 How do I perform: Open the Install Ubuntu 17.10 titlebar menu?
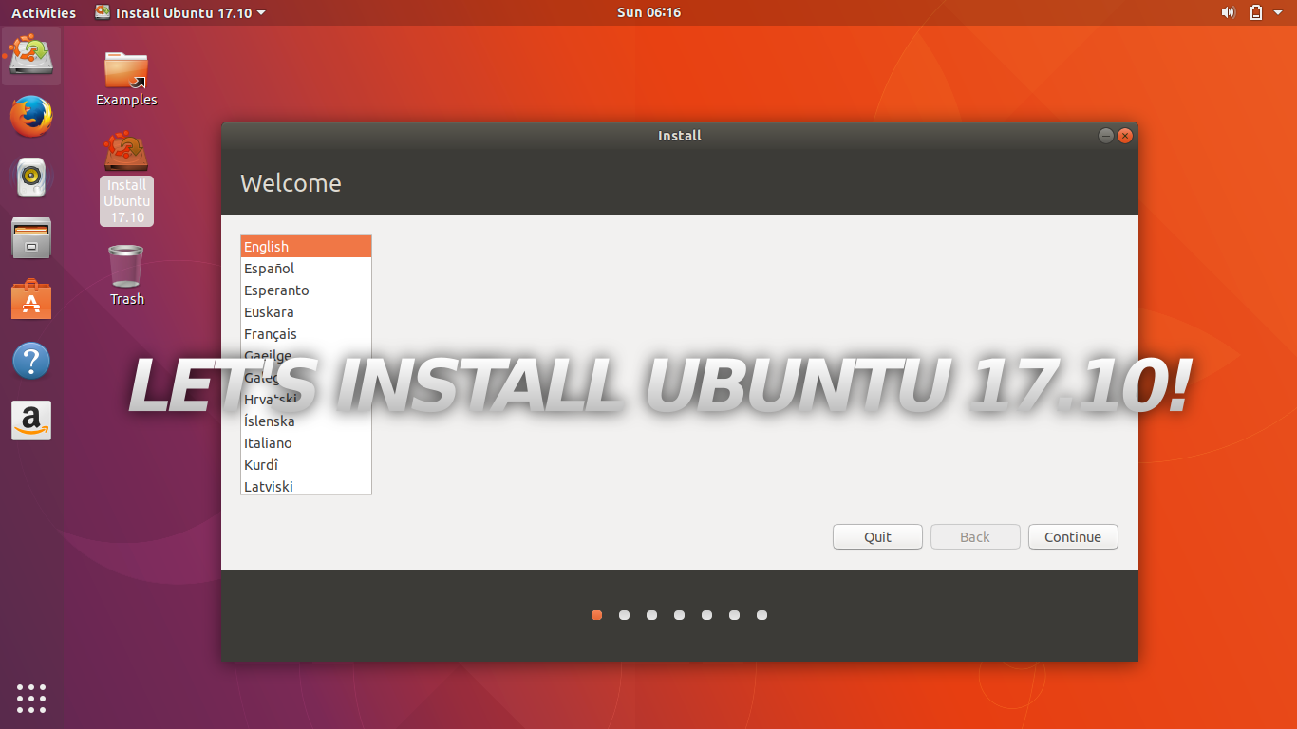coord(179,12)
